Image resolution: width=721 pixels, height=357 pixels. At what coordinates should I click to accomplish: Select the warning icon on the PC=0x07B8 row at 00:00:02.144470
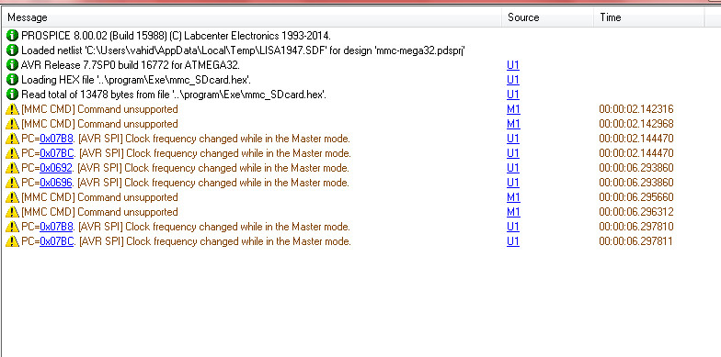click(x=13, y=139)
